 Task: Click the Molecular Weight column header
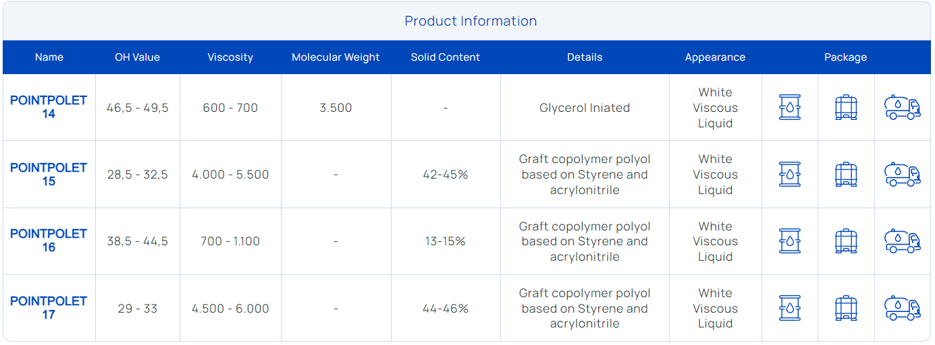coord(336,57)
